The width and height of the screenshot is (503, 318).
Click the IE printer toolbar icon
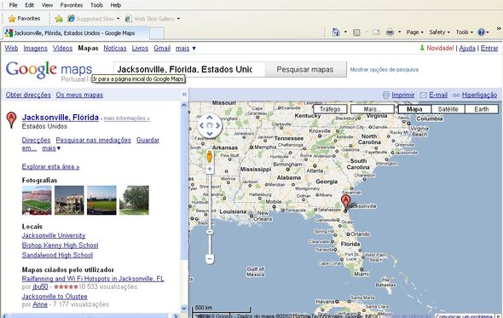click(390, 32)
